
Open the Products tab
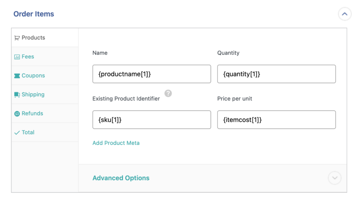45,38
